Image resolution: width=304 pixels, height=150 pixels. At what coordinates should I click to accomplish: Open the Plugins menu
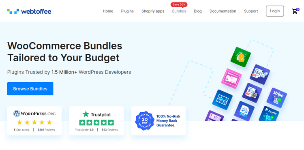(x=127, y=11)
